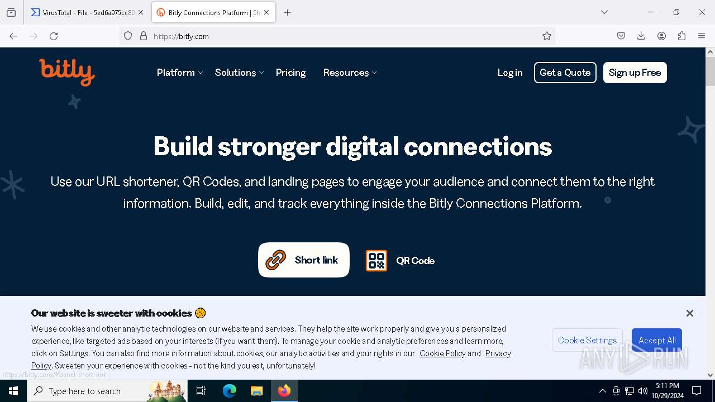Expand the Resources menu

tap(350, 73)
